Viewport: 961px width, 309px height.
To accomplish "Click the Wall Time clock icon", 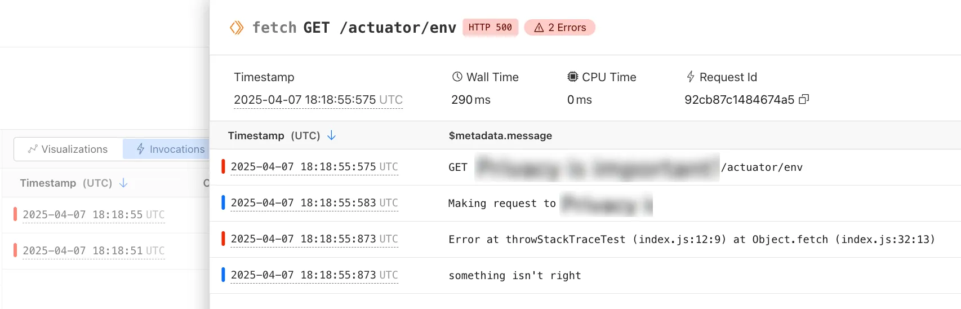I will (457, 77).
